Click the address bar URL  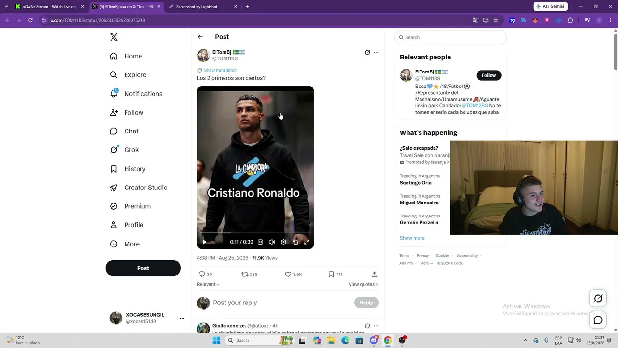coord(98,20)
